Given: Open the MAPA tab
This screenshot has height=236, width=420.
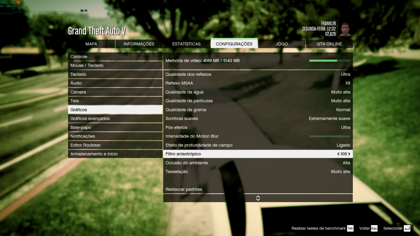Looking at the screenshot, I should coord(91,44).
